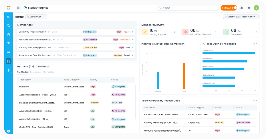This screenshot has height=139, width=266.
Task: Click the Search input field
Action: pyautogui.click(x=187, y=8)
